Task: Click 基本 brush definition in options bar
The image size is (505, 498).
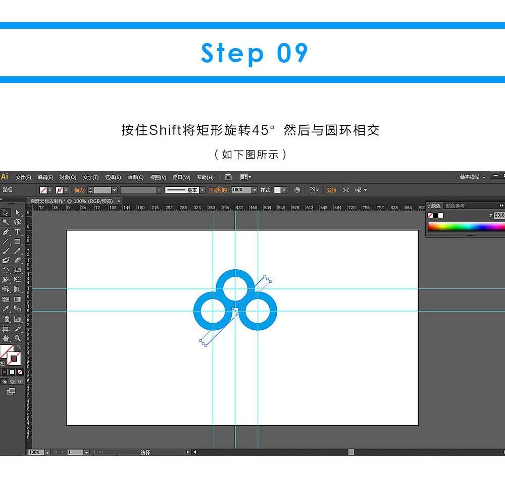Action: [x=192, y=190]
